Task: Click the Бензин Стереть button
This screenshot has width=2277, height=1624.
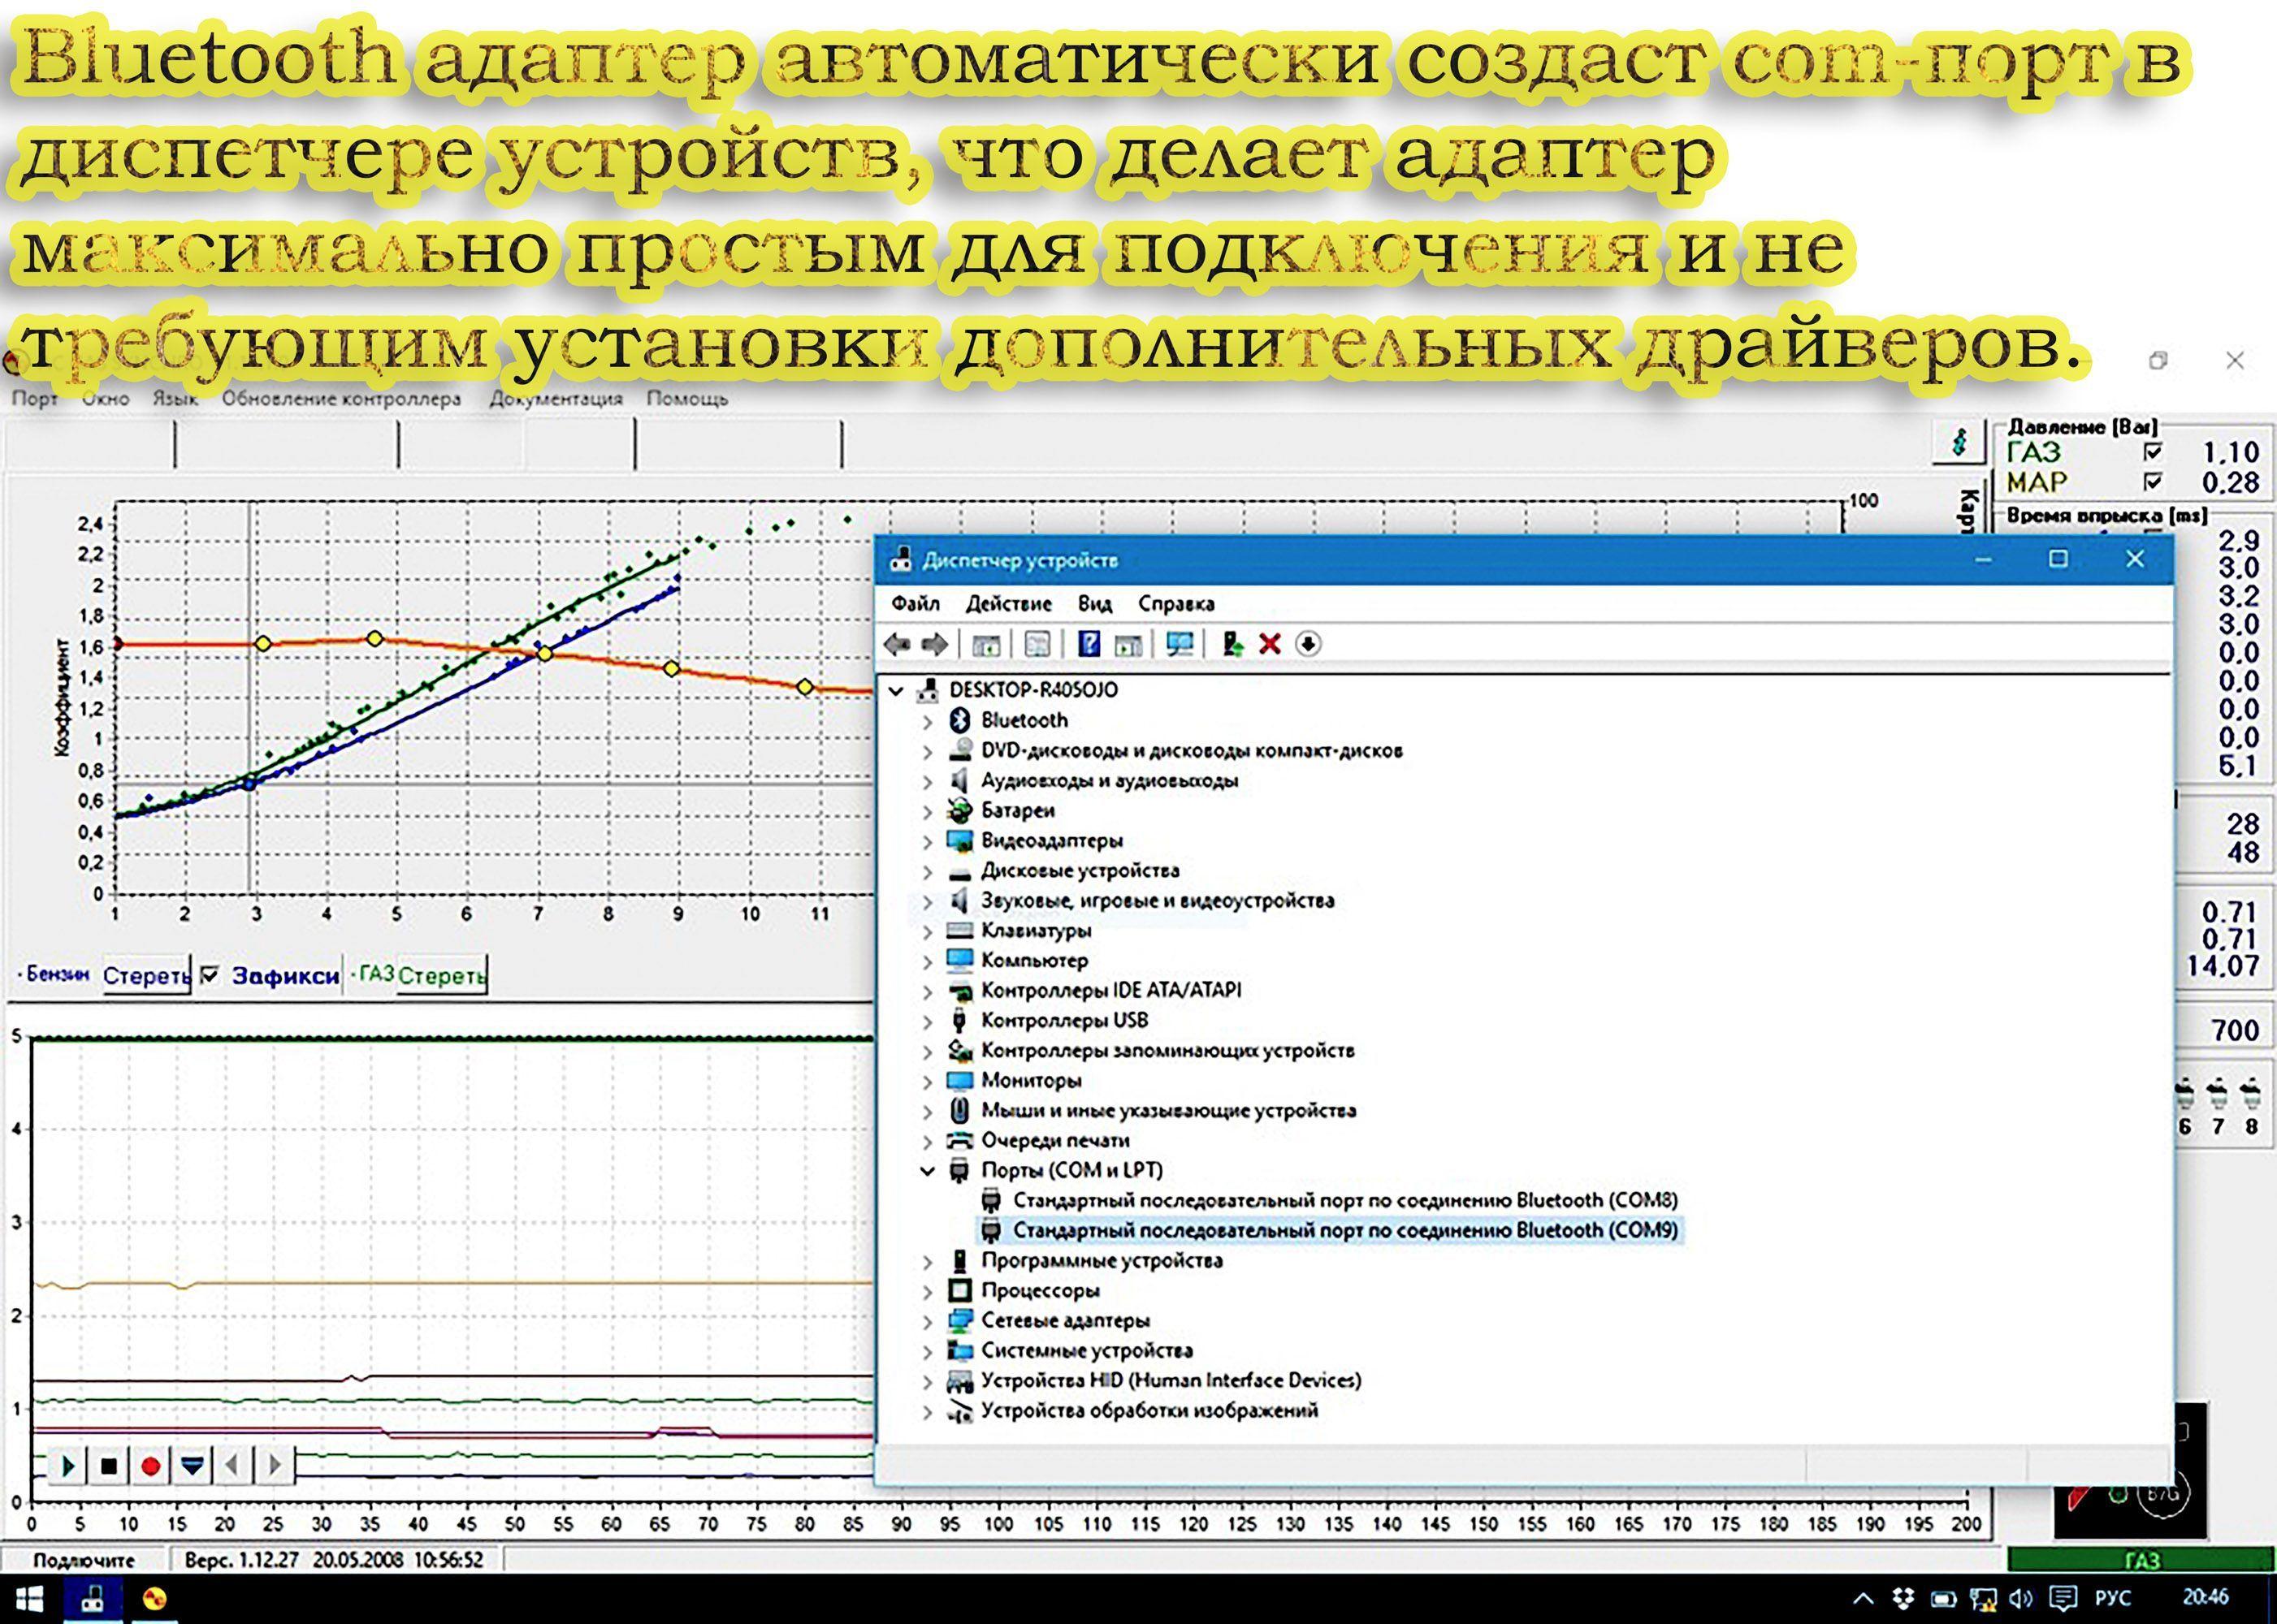Action: [146, 975]
